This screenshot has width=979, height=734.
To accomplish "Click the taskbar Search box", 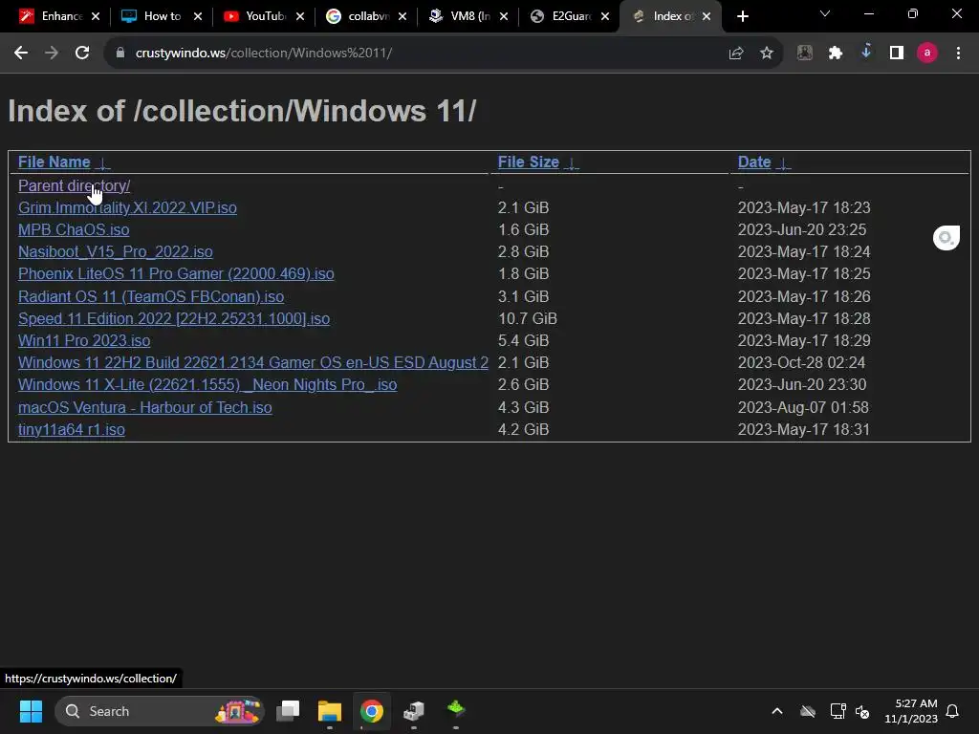I will pos(160,711).
